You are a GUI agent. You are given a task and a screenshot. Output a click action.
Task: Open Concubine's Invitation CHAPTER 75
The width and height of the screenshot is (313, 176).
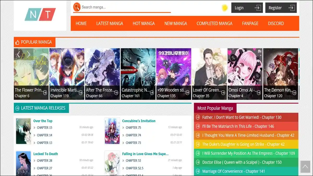133,128
